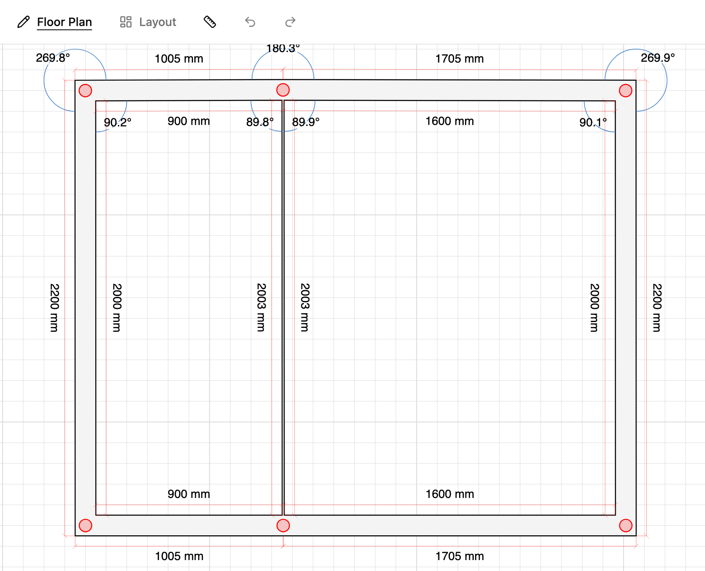Screen dimensions: 705x571
Task: Click the top 1705 mm dimension label
Action: coord(460,59)
